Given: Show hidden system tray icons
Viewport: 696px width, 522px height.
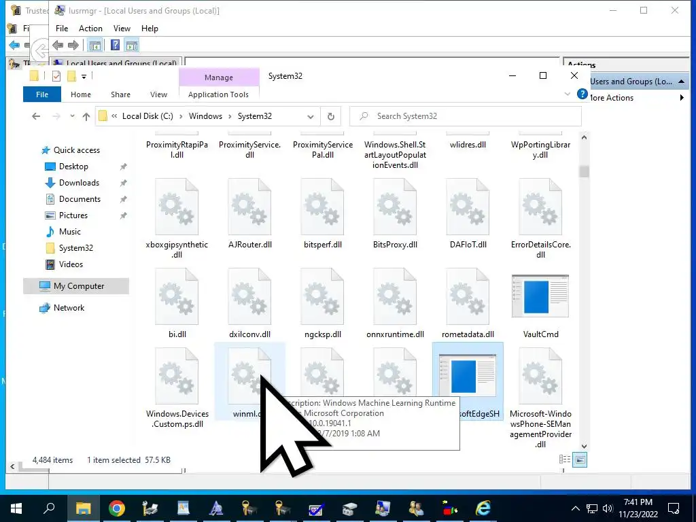Looking at the screenshot, I should coord(575,508).
